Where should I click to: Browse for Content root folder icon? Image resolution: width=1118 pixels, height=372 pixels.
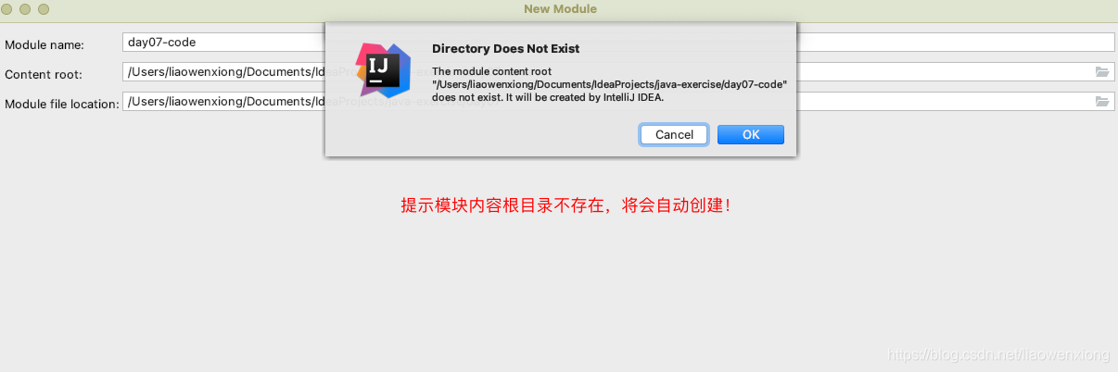pyautogui.click(x=1102, y=72)
